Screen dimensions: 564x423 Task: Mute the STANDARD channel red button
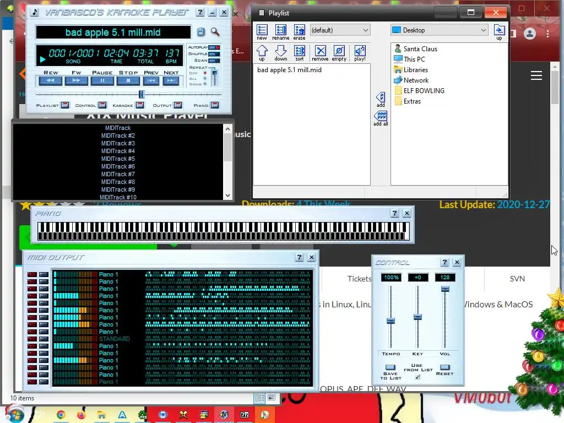tap(32, 339)
